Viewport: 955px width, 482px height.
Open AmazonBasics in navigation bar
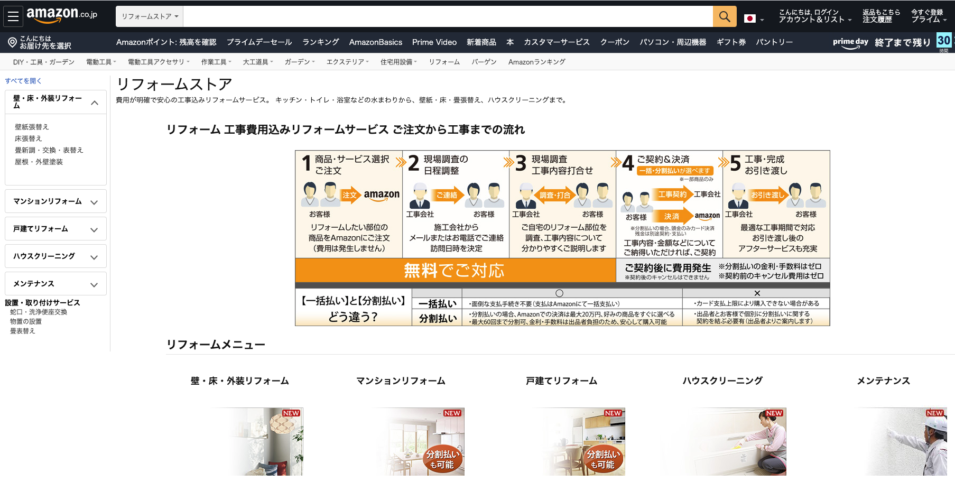pyautogui.click(x=376, y=42)
